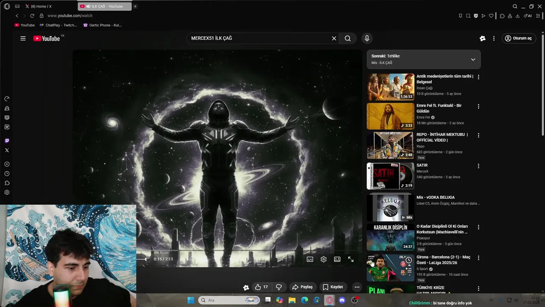Open browser extensions cube icon
Viewport: 545px width, 307px height.
(x=502, y=16)
